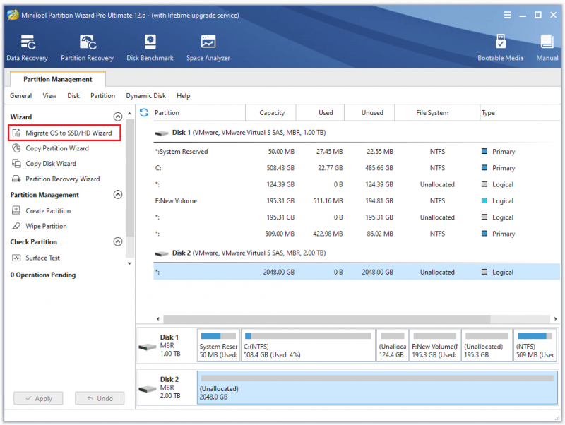Click the partition list's right scroll arrow

pos(555,319)
